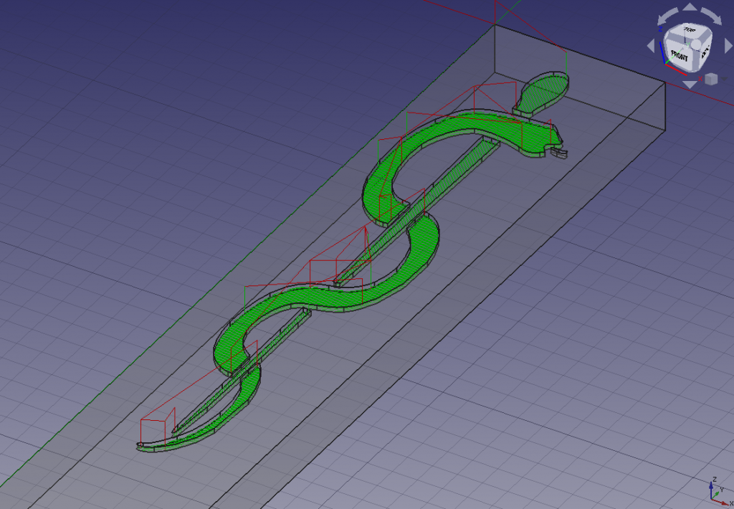Click the right arrow beside the navigation cube
This screenshot has width=734, height=509.
click(x=728, y=46)
